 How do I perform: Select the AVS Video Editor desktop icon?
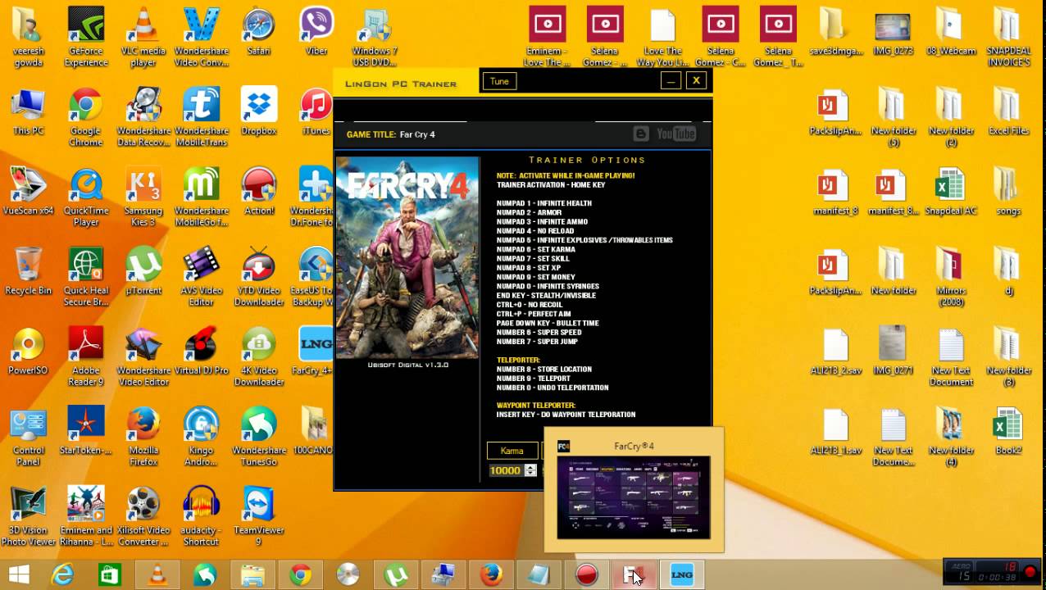[201, 277]
